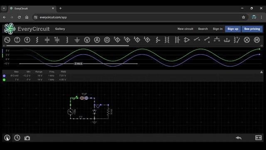Select the relay component
Viewport: 266px width, 150px height.
coord(236,40)
